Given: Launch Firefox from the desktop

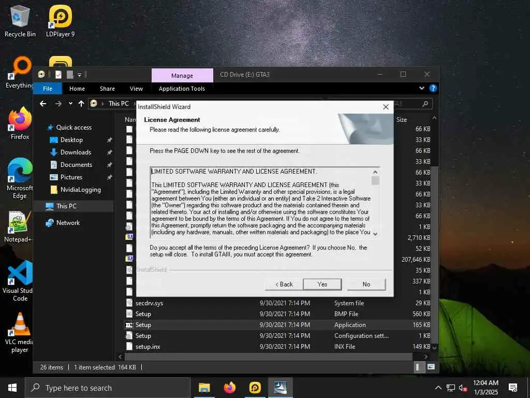Looking at the screenshot, I should (x=20, y=123).
